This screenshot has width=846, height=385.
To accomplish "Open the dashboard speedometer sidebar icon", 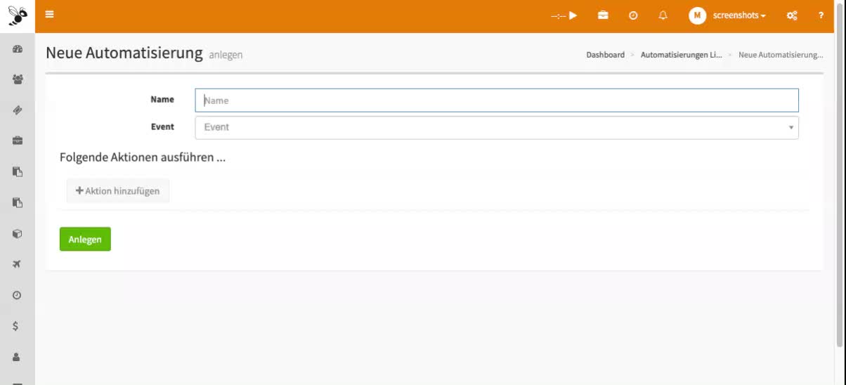I will click(x=18, y=48).
